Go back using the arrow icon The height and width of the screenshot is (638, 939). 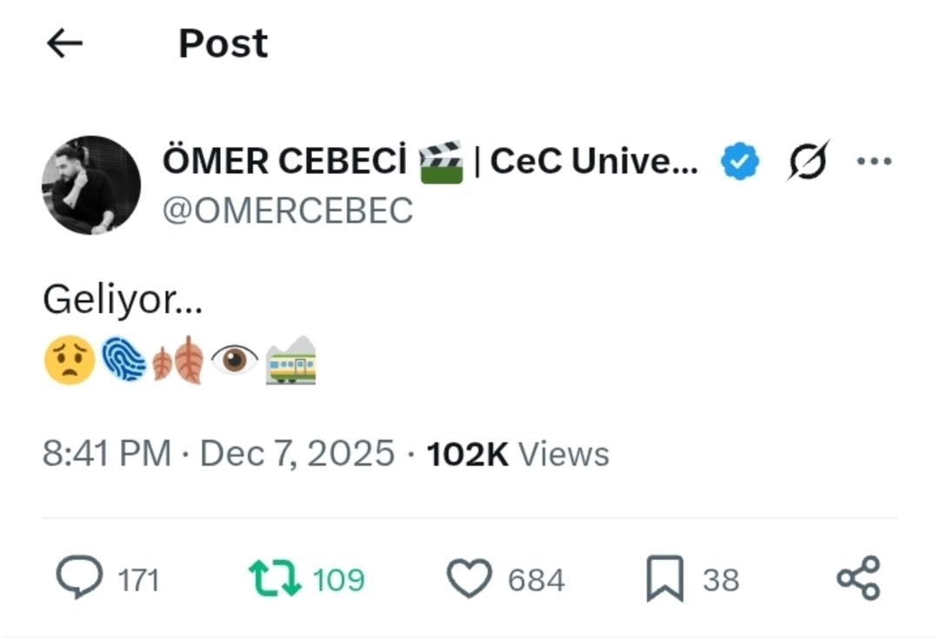tap(65, 43)
